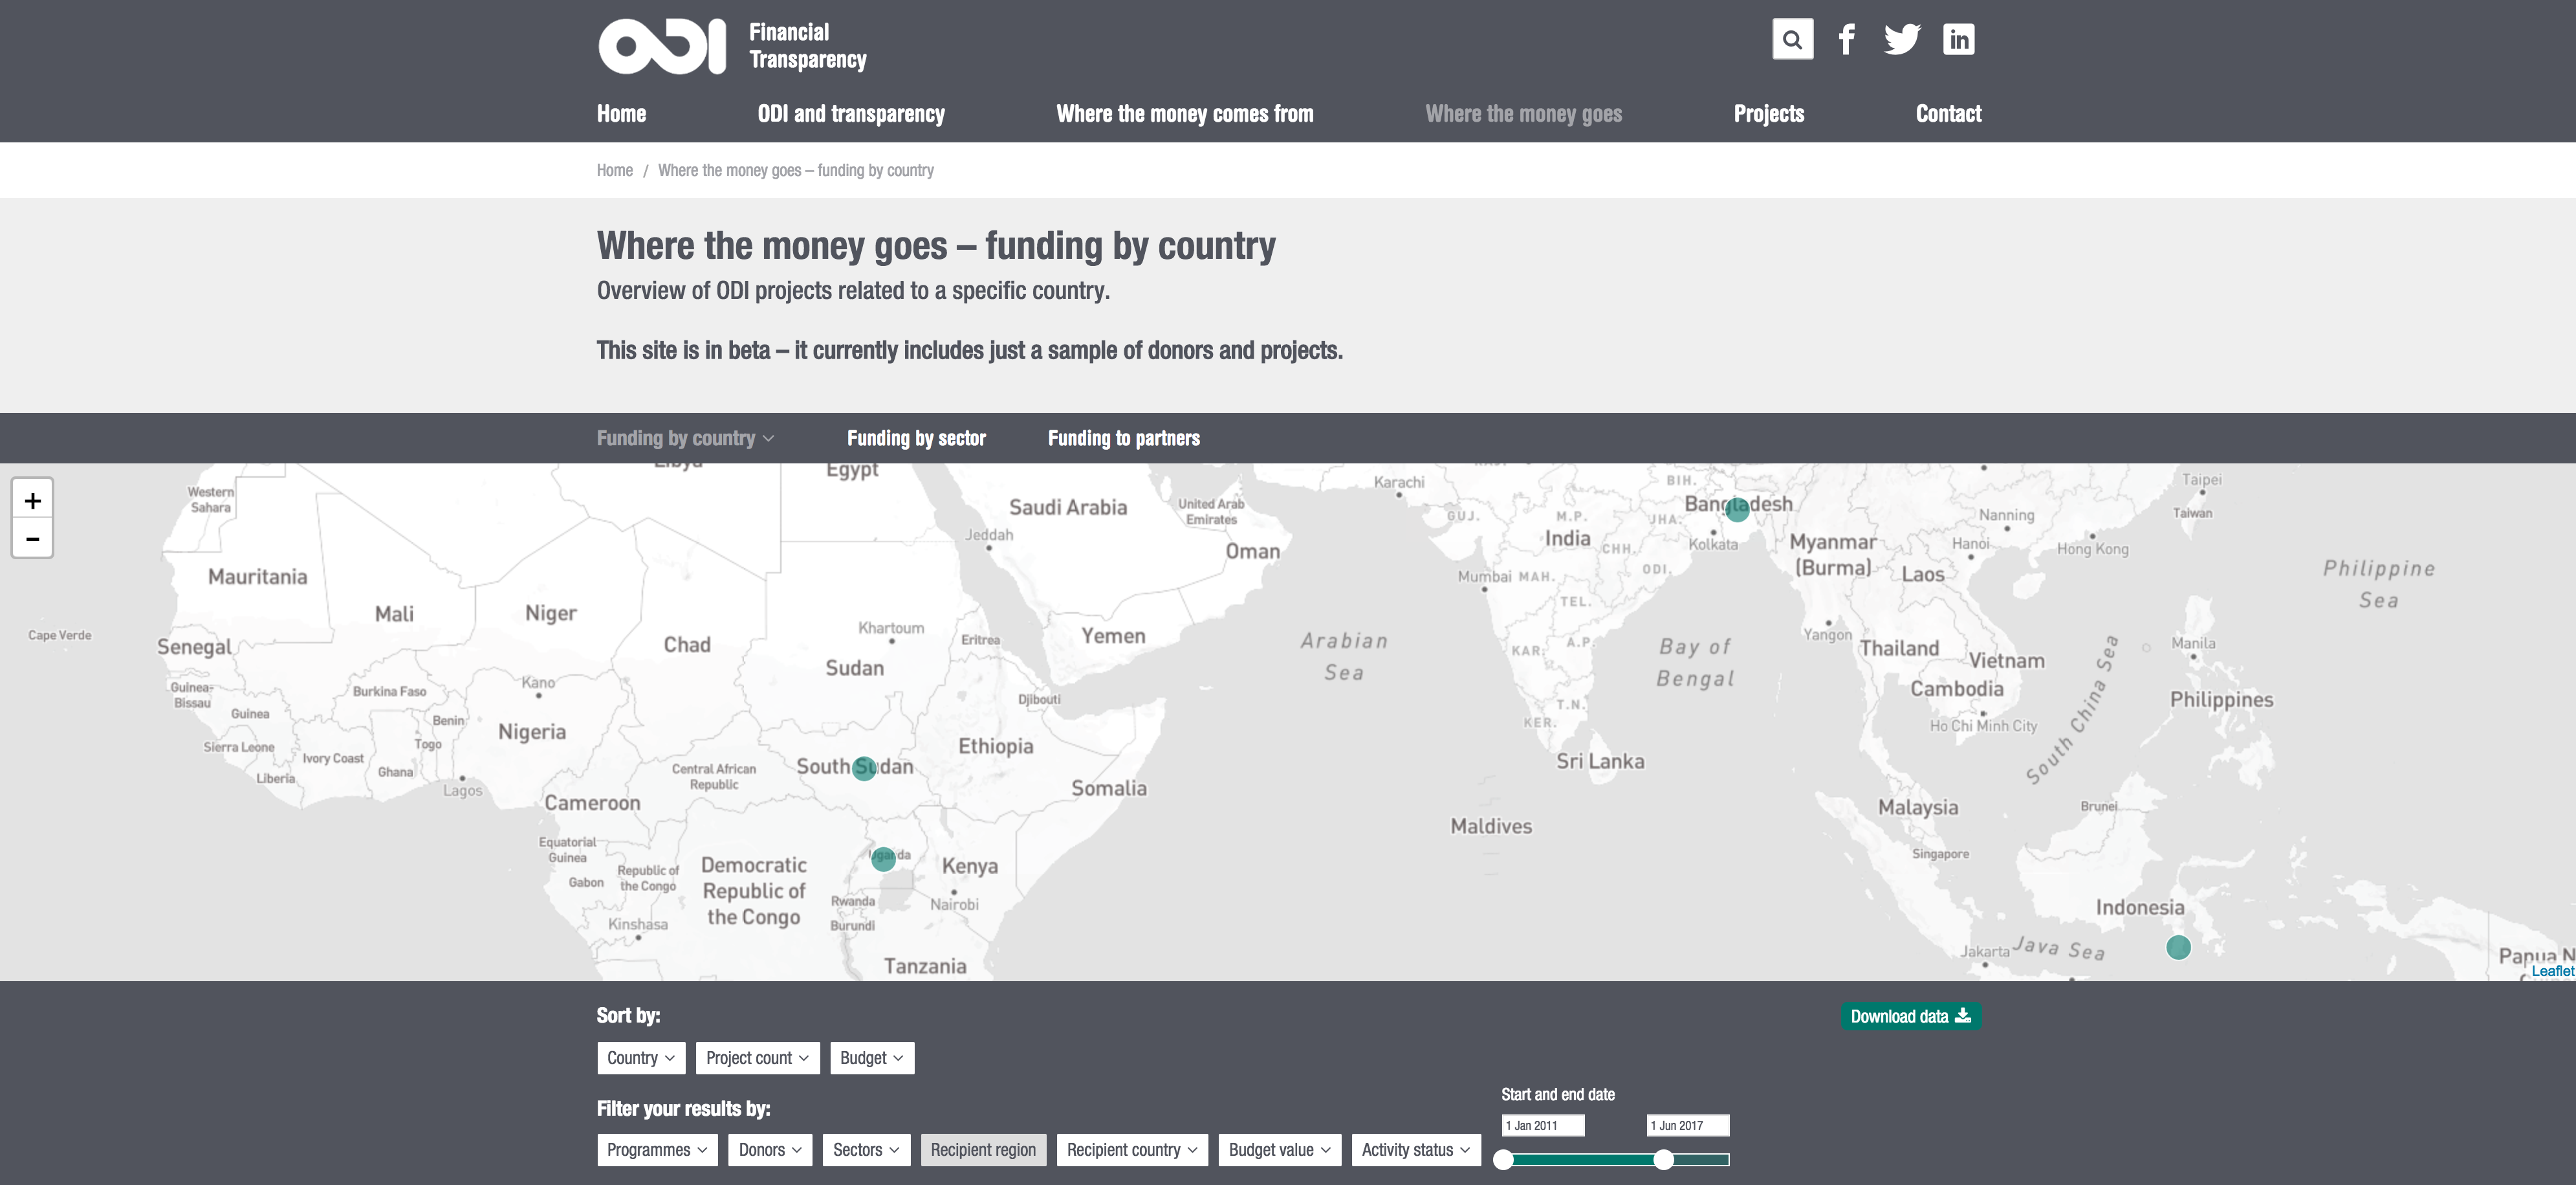
Task: Expand the Programmes filter dropdown
Action: [x=656, y=1150]
